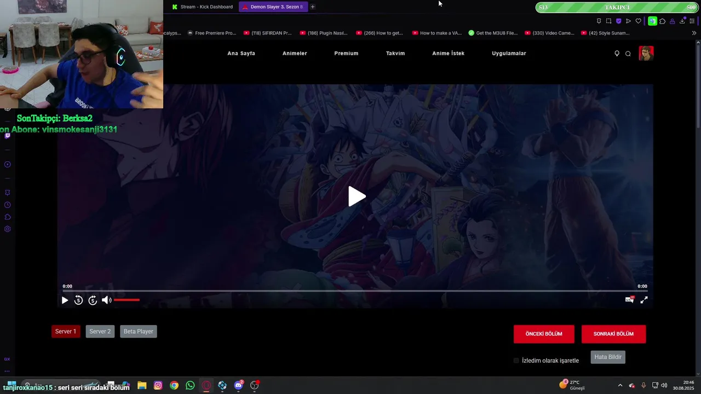The image size is (701, 394).
Task: Go to SONRAKİ BÖLÜM (next episode)
Action: pos(613,334)
